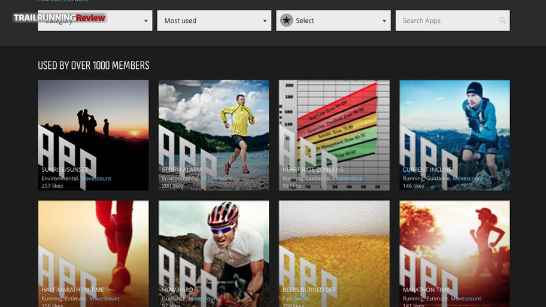Click the Heart Rate Zones1-5 title text
Viewport: 546px width, 307px height.
point(313,169)
